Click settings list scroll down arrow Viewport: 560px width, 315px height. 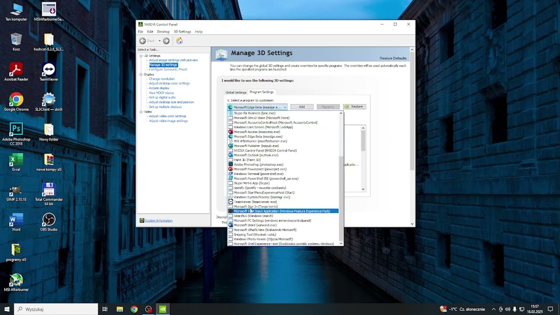[x=363, y=189]
